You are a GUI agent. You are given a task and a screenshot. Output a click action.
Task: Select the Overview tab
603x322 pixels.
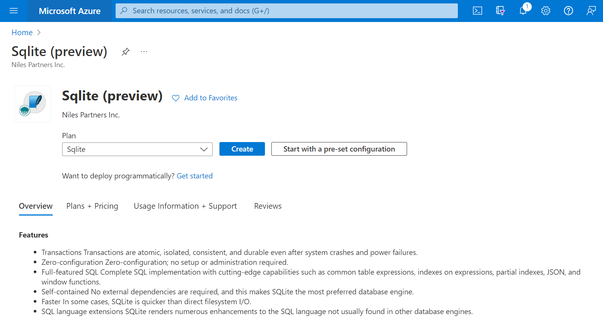tap(36, 206)
